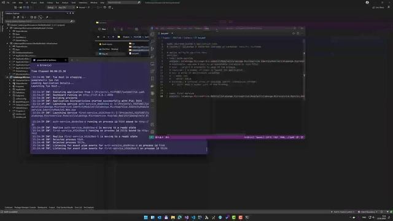Select This PC in File Explorer sidebar
Screen dimensions: 393x221
(104, 53)
